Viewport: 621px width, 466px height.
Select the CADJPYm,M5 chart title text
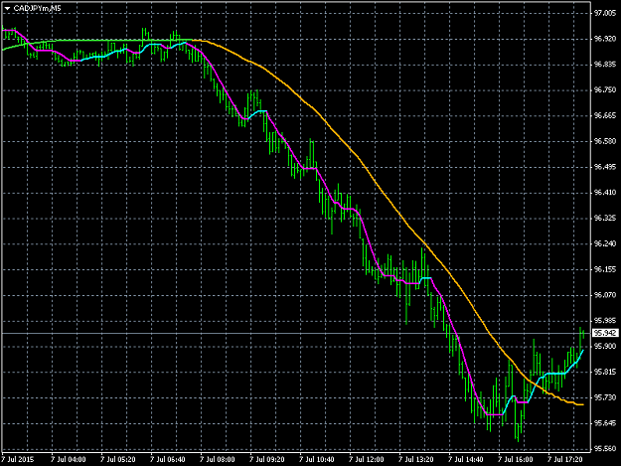(x=37, y=8)
